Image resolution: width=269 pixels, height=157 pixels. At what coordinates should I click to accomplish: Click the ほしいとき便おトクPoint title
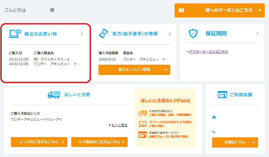165,101
